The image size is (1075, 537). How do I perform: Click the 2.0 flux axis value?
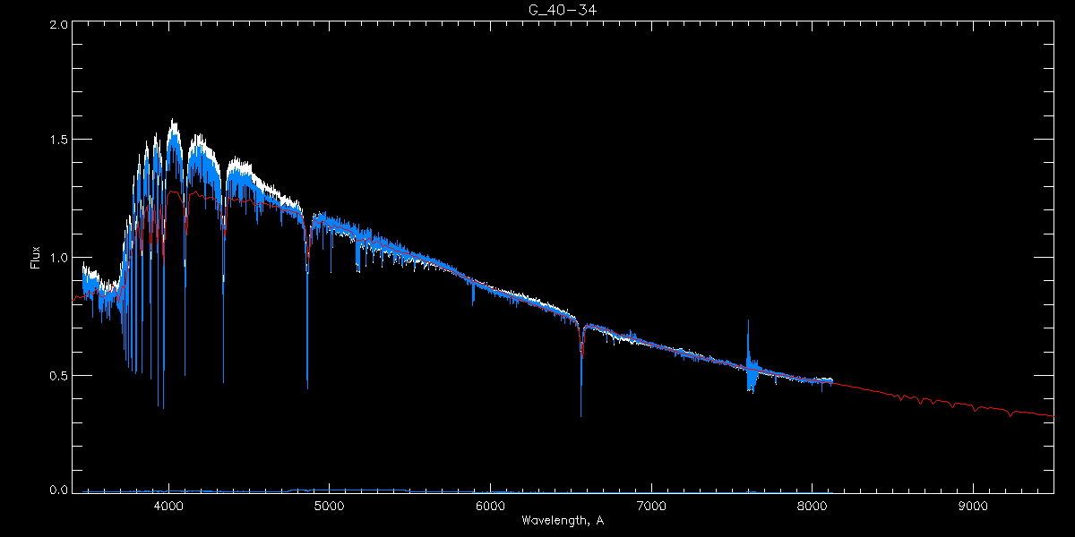click(x=58, y=24)
